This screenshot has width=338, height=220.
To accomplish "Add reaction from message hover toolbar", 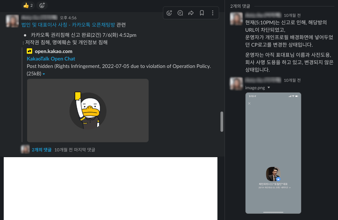I will pyautogui.click(x=169, y=13).
